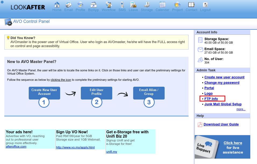Click the '40.00 GB of 50.00 GB' storage value

219,43
